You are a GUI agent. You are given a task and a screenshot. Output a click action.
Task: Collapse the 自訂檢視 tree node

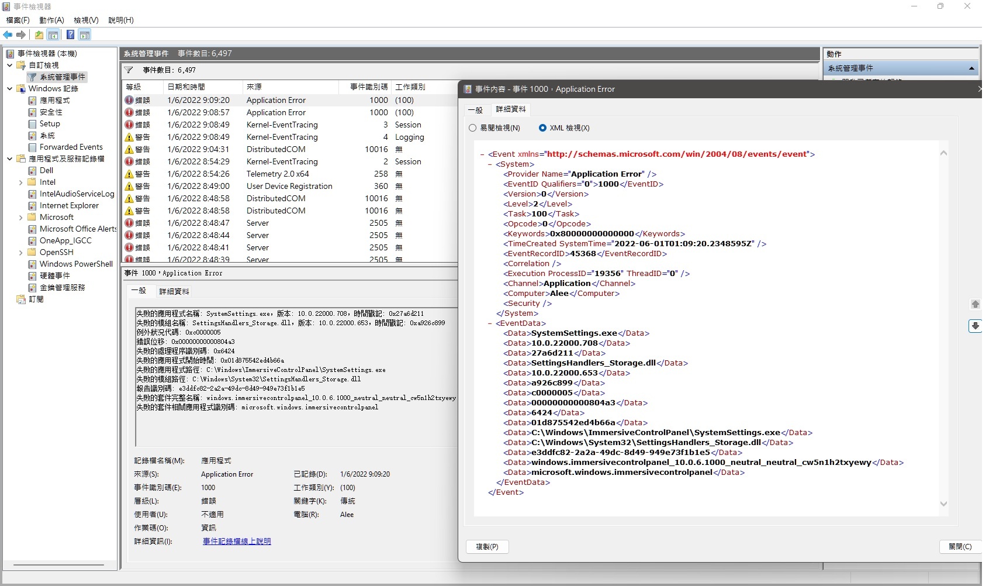[10, 66]
